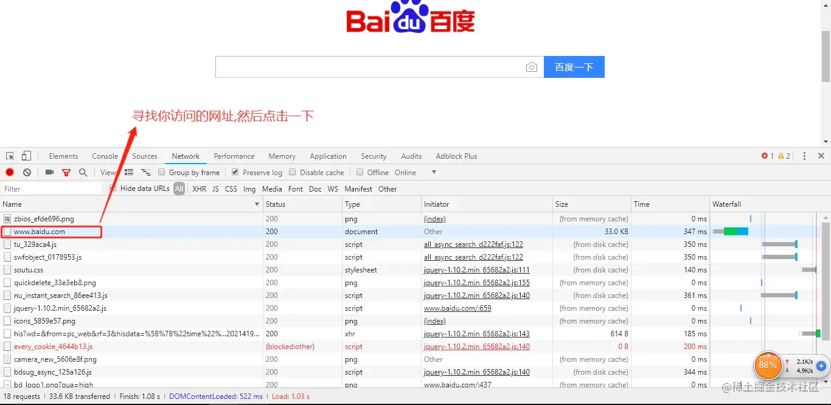The height and width of the screenshot is (405, 831).
Task: Filter requests by Img
Action: click(x=249, y=189)
